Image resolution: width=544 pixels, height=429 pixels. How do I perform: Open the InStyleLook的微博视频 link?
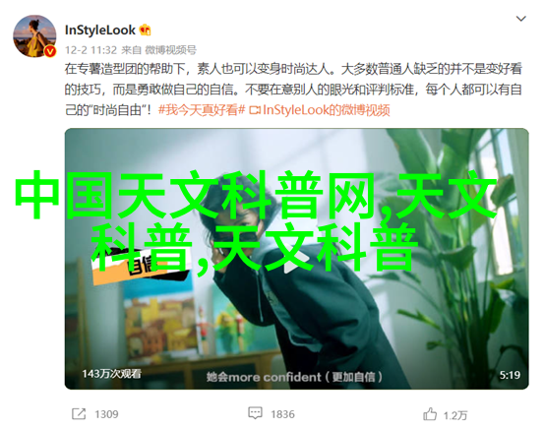pos(327,110)
